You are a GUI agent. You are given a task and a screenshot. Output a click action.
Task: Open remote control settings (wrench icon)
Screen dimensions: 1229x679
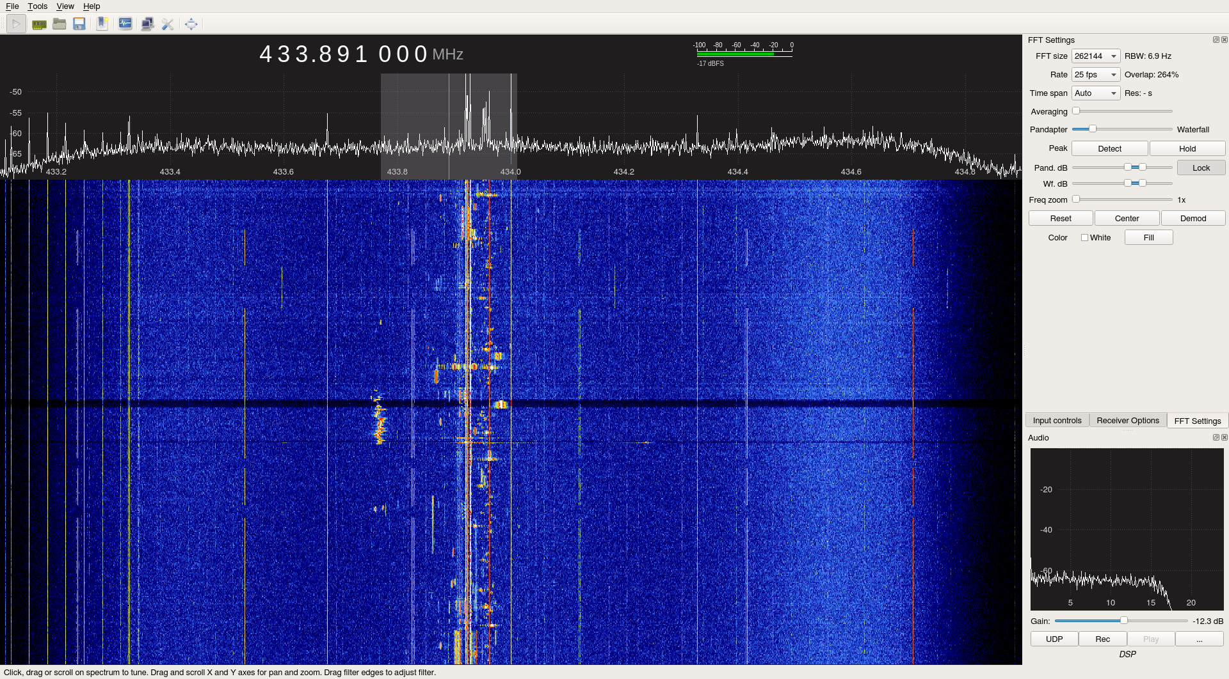(168, 24)
